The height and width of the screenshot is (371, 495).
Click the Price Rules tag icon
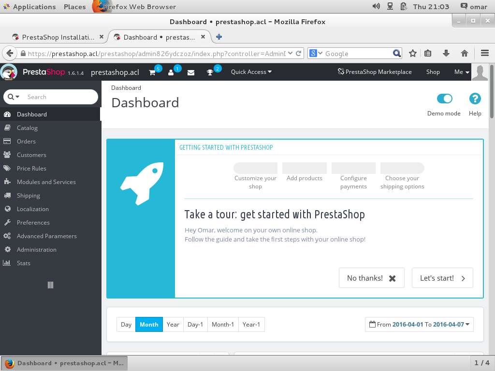click(x=7, y=168)
